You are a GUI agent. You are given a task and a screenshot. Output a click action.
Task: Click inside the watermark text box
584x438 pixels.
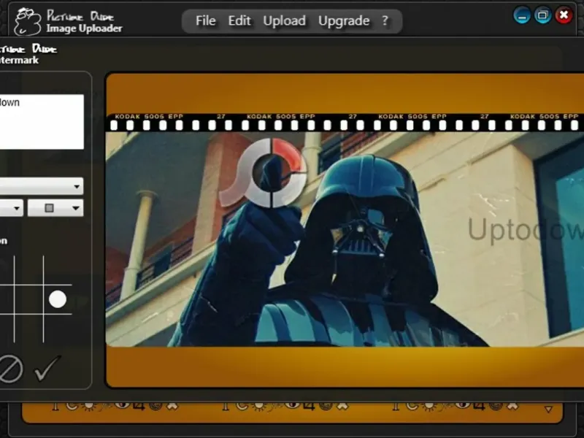(42, 122)
